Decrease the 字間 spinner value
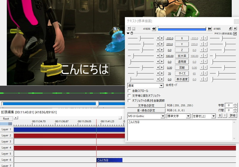The image size is (239, 167). coord(235,106)
